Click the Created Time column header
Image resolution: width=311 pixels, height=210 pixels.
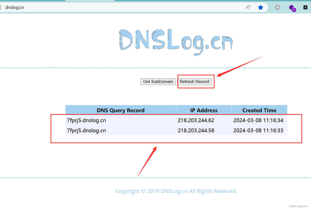pos(259,110)
